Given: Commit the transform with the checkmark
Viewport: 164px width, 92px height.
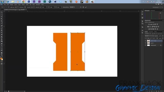Looking at the screenshot, I should (86, 7).
